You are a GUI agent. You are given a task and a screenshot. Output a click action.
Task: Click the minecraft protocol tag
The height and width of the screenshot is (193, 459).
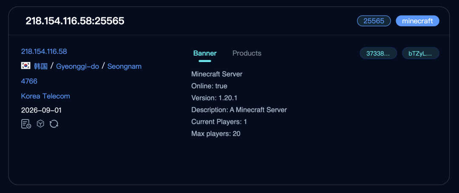[417, 21]
